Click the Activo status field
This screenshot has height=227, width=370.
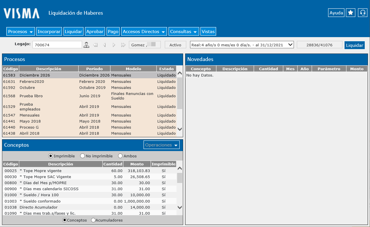click(x=175, y=45)
